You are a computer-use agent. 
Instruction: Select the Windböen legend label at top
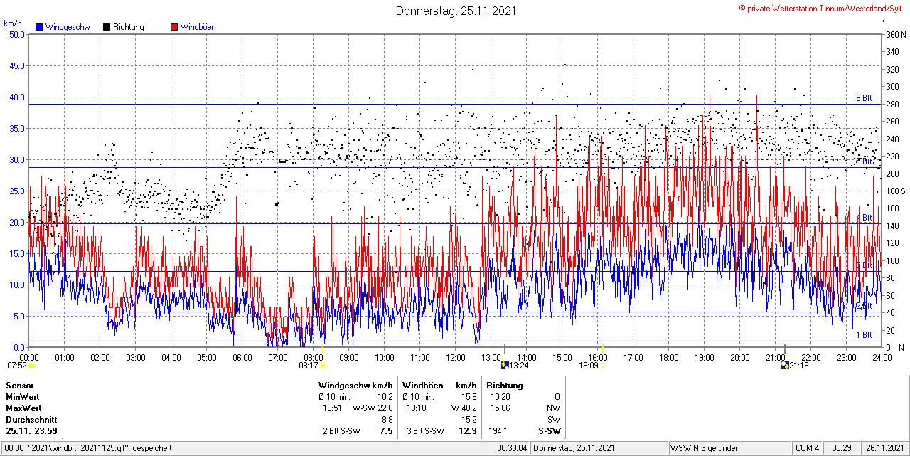[198, 27]
